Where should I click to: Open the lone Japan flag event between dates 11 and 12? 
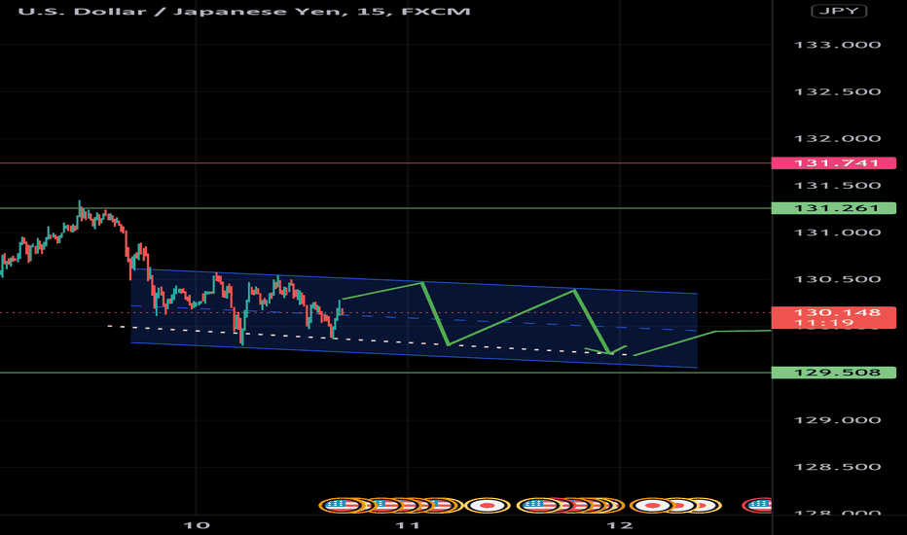488,506
